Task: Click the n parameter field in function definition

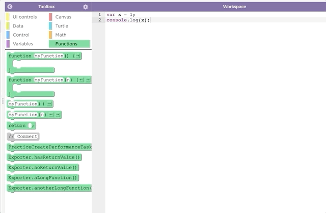Action: (68, 80)
